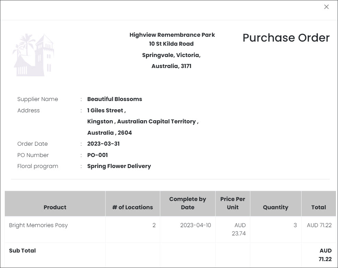Click the Highview Remembrance Park logo
338x268 pixels.
33,55
